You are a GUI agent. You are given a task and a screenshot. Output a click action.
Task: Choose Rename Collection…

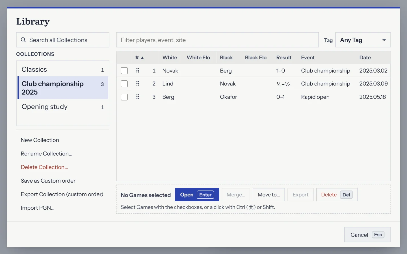(47, 154)
